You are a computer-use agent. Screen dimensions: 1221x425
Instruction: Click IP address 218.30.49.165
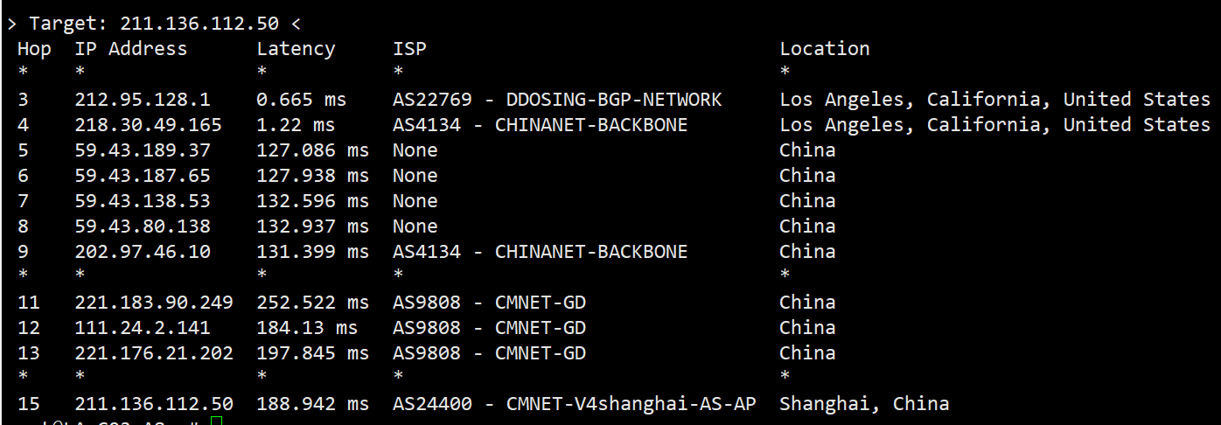[x=149, y=125]
